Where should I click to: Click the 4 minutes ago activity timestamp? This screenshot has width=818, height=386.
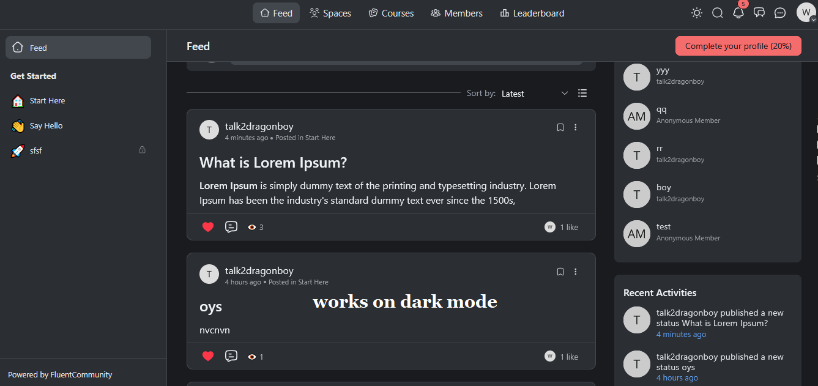(x=681, y=335)
